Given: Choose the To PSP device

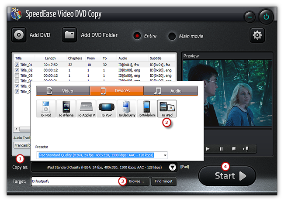Looking at the screenshot, I should coord(106,109).
